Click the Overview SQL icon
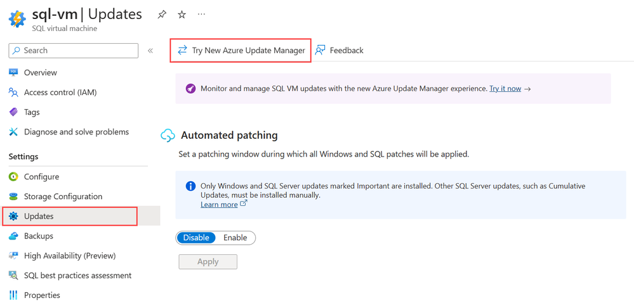This screenshot has height=303, width=634. pos(13,73)
